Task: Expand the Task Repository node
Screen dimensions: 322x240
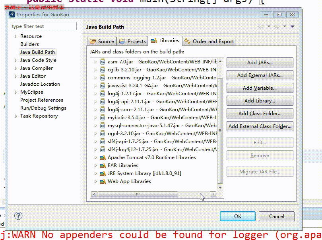Action: click(x=16, y=116)
